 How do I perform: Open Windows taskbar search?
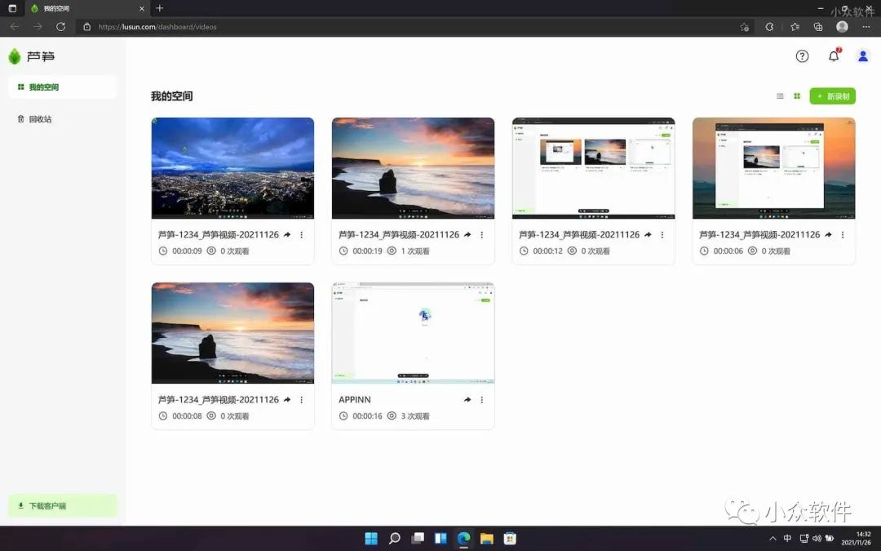click(395, 538)
